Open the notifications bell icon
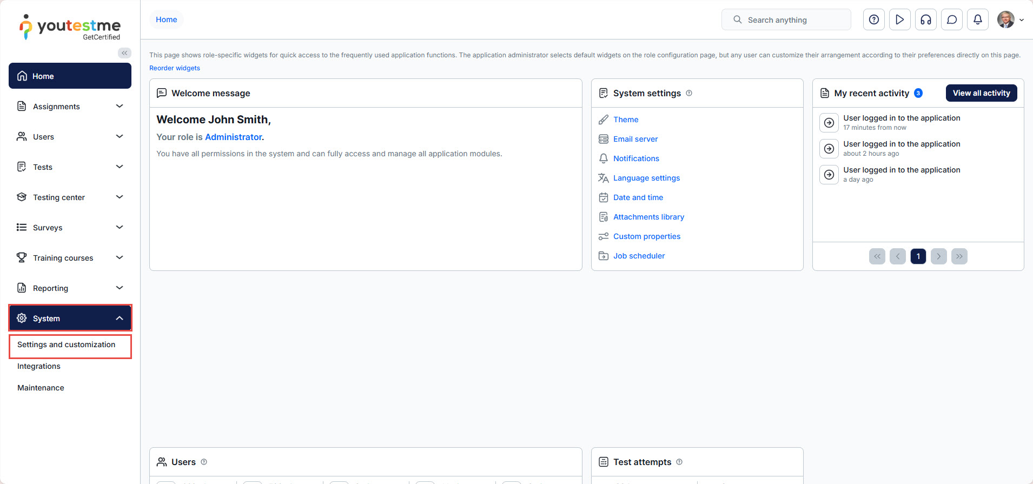 pos(977,20)
